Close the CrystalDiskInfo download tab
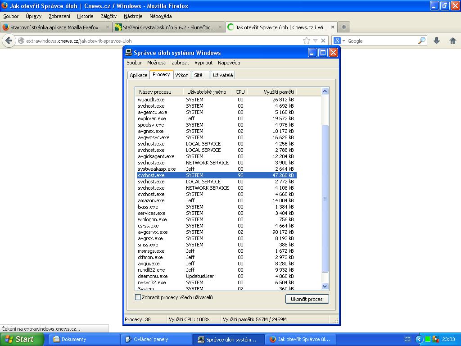This screenshot has width=461, height=346. [219, 27]
